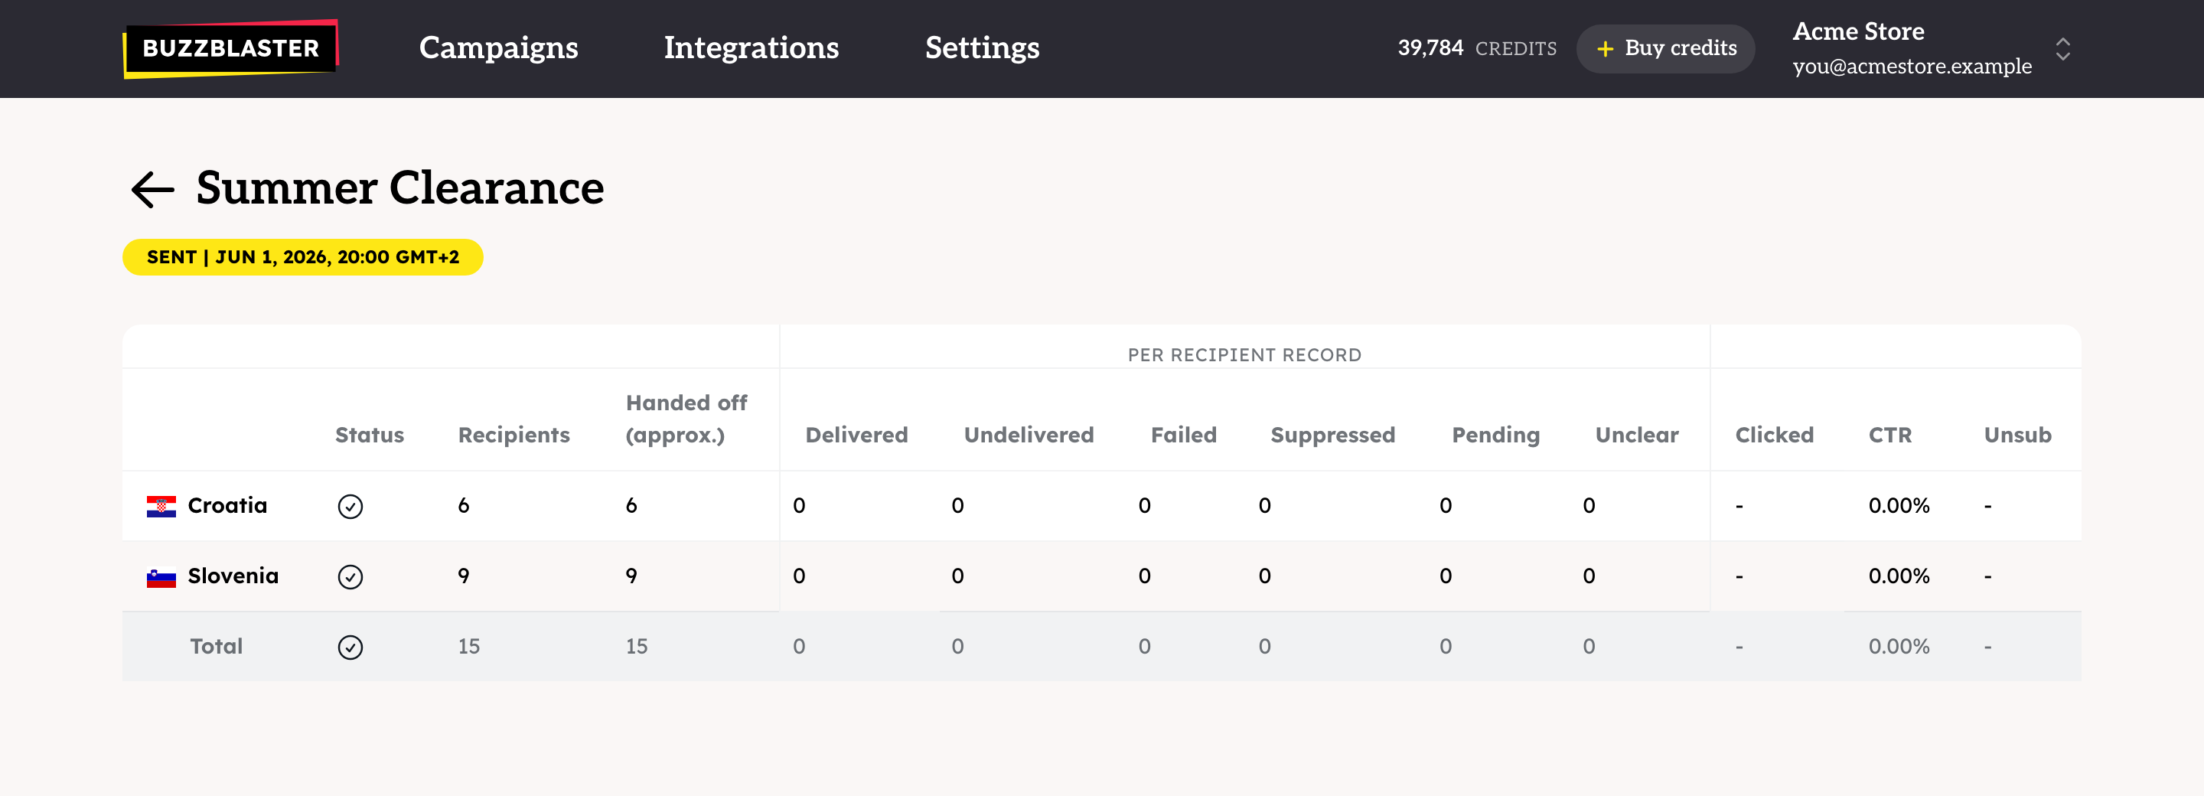Click the CTR column header
Image resolution: width=2204 pixels, height=796 pixels.
pyautogui.click(x=1889, y=435)
